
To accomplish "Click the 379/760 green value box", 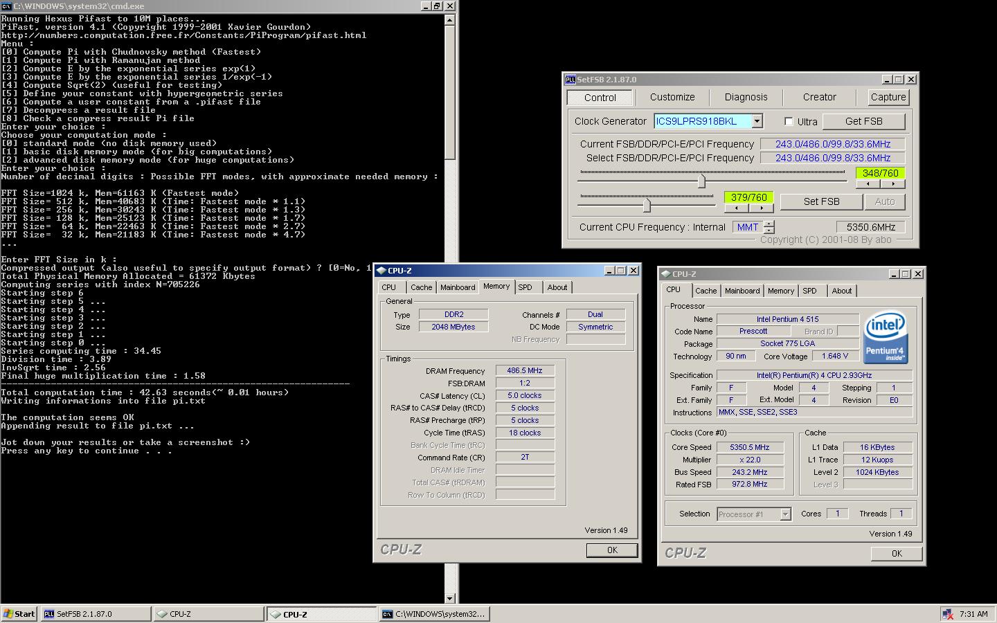I will [x=748, y=197].
